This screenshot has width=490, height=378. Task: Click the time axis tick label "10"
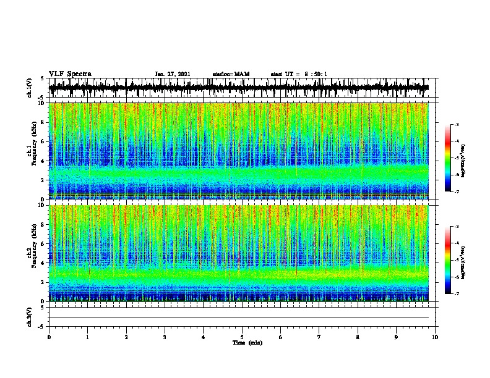coord(435,337)
